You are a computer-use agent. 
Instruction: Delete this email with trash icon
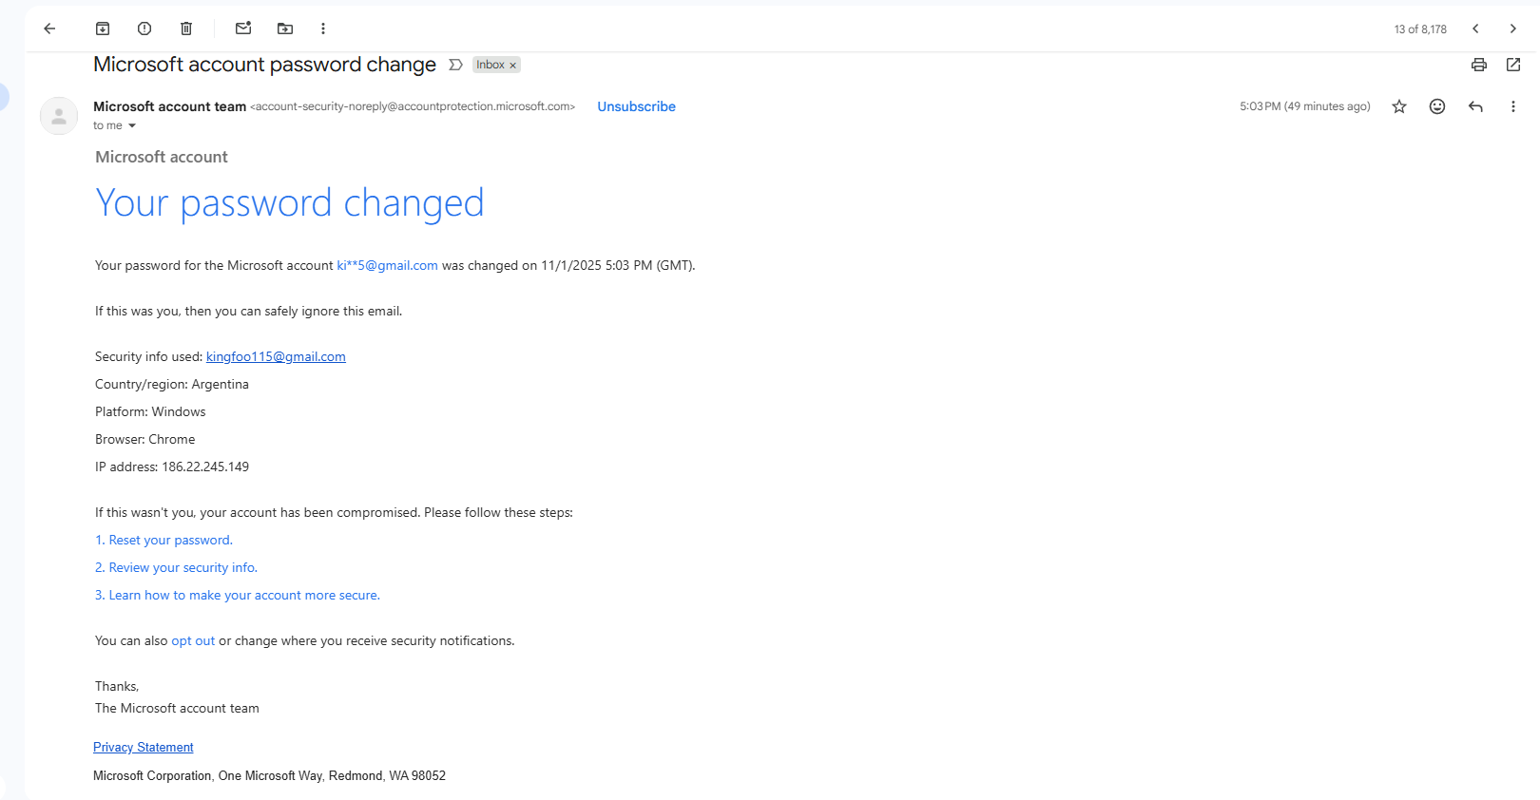pyautogui.click(x=186, y=29)
